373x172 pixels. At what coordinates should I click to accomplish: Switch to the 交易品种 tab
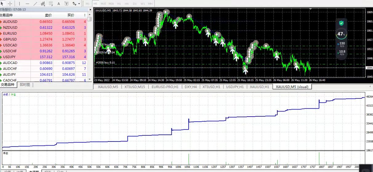8,85
